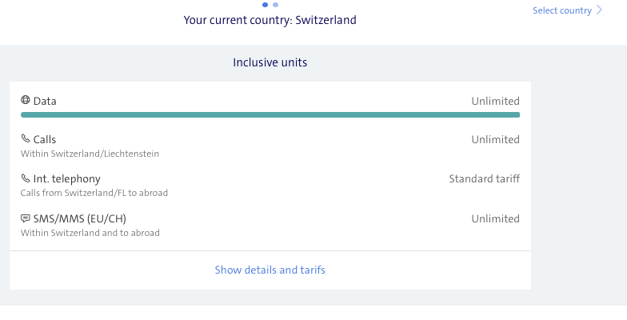Click Your current country: Switzerland text
The width and height of the screenshot is (627, 320).
[x=270, y=20]
